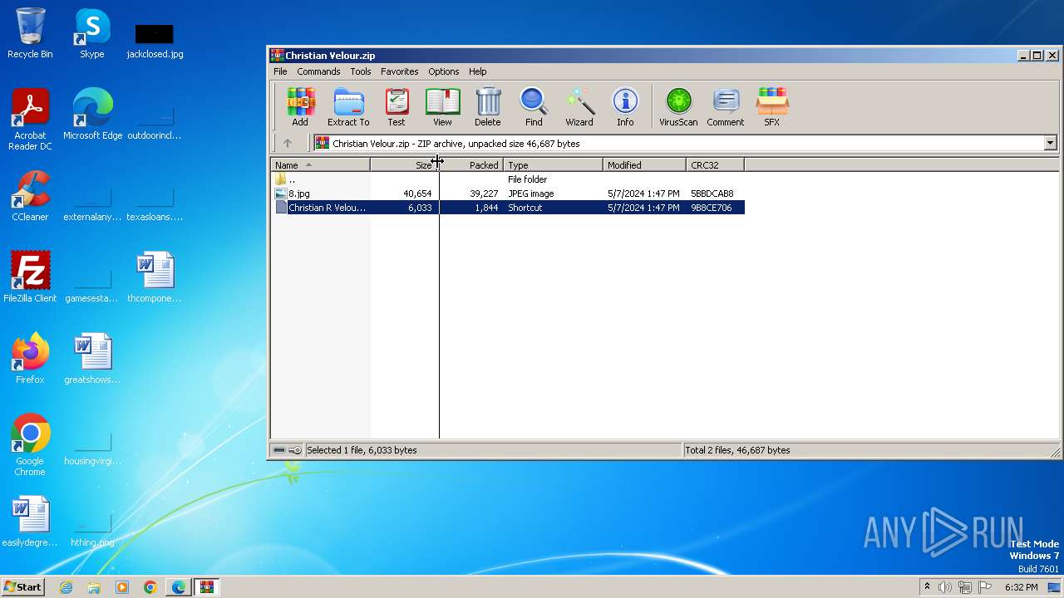The width and height of the screenshot is (1064, 598).
Task: Click the View file icon
Action: 442,106
